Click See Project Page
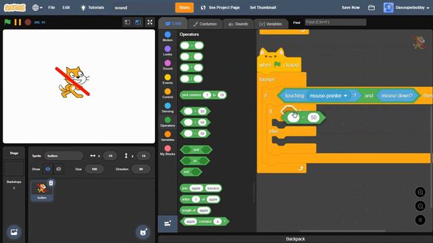Image resolution: width=433 pixels, height=243 pixels. (x=221, y=7)
